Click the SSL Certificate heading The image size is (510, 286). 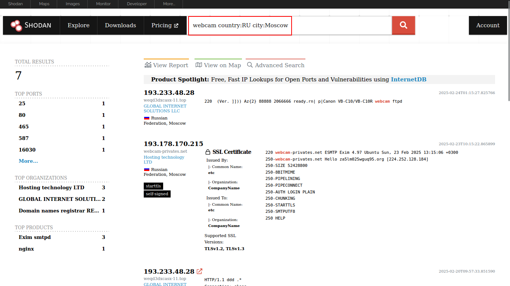[232, 152]
